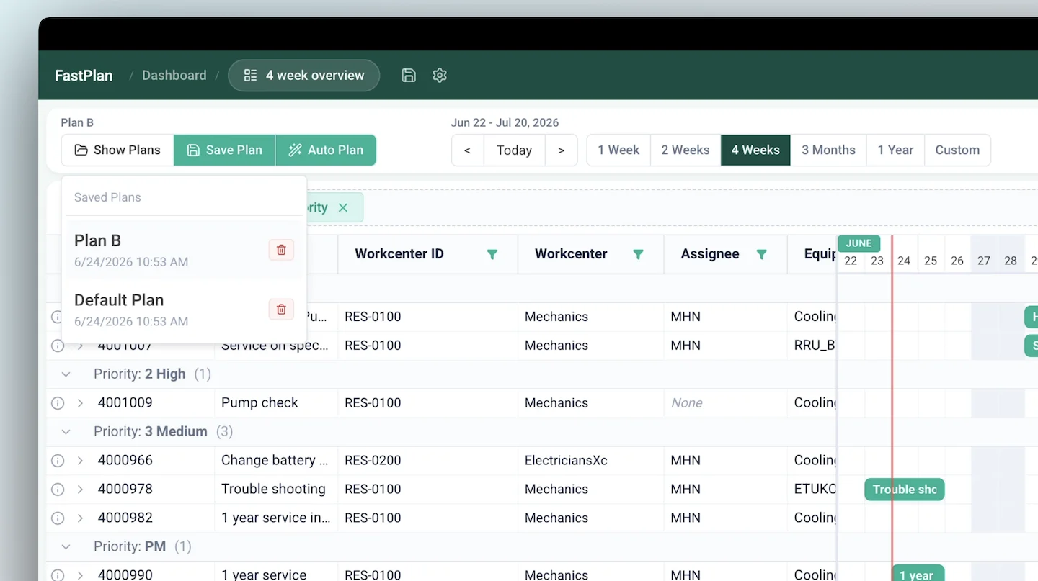Load the Default Plan
This screenshot has height=581, width=1038.
click(184, 310)
